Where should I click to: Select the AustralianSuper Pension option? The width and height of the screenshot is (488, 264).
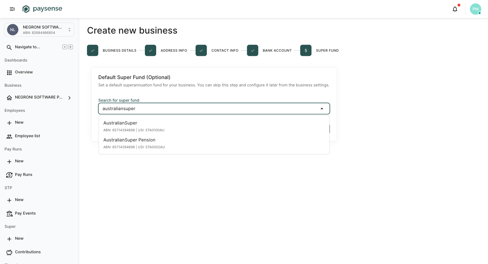pos(214,143)
